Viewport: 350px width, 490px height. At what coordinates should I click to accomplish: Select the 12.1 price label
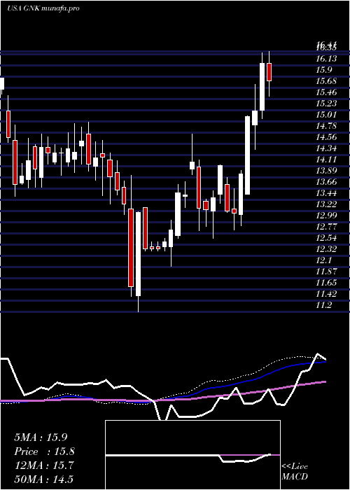(324, 260)
